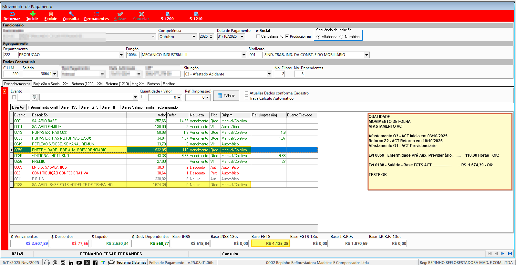516x265 pixels.
Task: Open the S-1210 document icon
Action: pyautogui.click(x=196, y=14)
